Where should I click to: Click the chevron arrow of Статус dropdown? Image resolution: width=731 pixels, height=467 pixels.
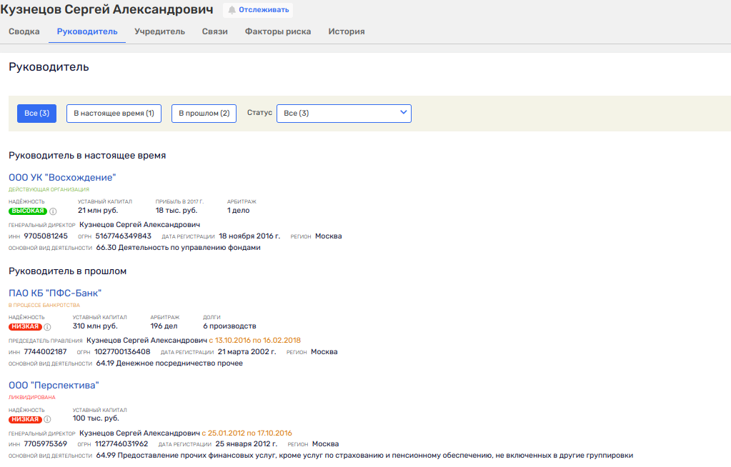pyautogui.click(x=403, y=112)
